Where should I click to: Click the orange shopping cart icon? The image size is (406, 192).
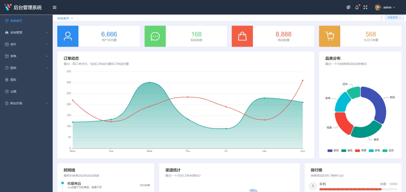[330, 36]
